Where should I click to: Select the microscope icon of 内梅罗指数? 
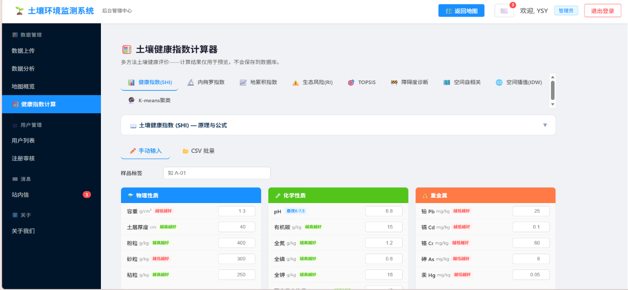coord(190,82)
